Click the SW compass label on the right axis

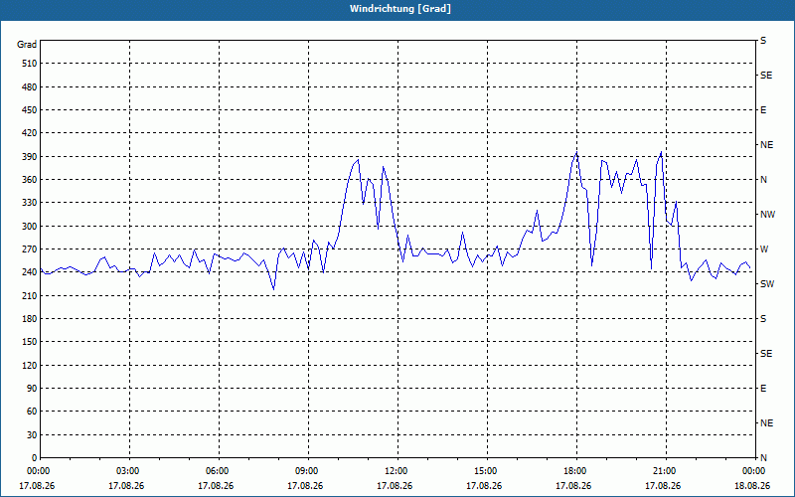[767, 284]
